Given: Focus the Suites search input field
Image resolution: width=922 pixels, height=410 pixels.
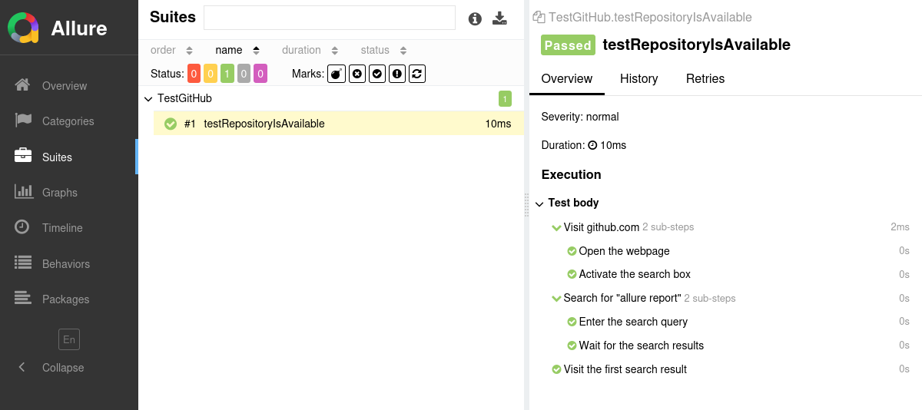Looking at the screenshot, I should tap(330, 18).
